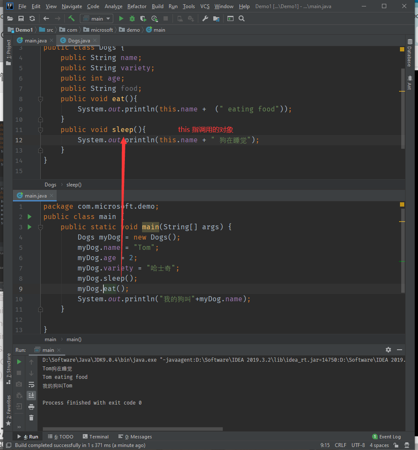
Task: Run class main from gutter line 2
Action: pyautogui.click(x=30, y=217)
